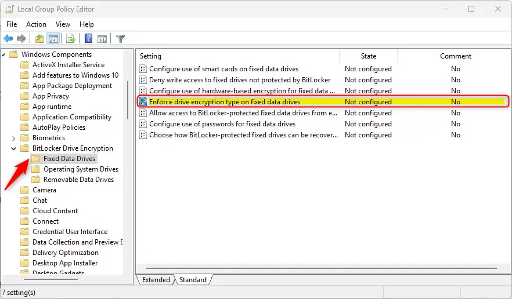Select Configure use of smart cards setting
Screen dimensions: 512x299
click(223, 69)
